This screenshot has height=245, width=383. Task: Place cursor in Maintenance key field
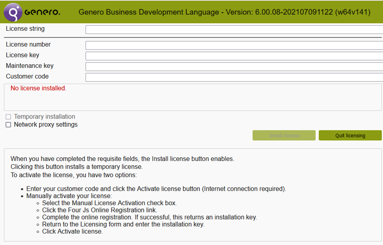234,66
